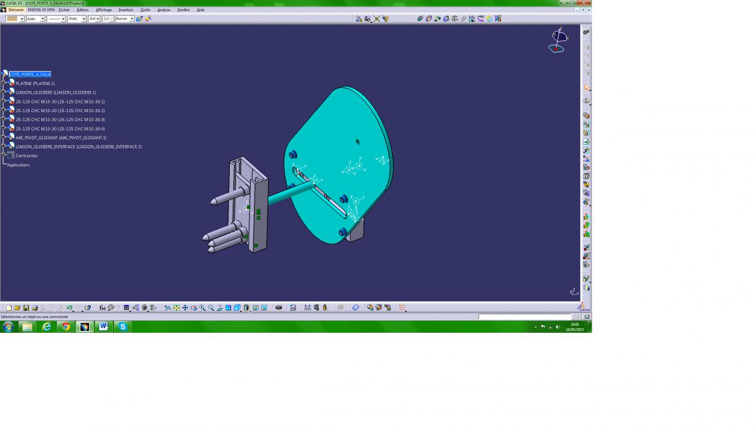Click the fill color swatch

click(12, 19)
